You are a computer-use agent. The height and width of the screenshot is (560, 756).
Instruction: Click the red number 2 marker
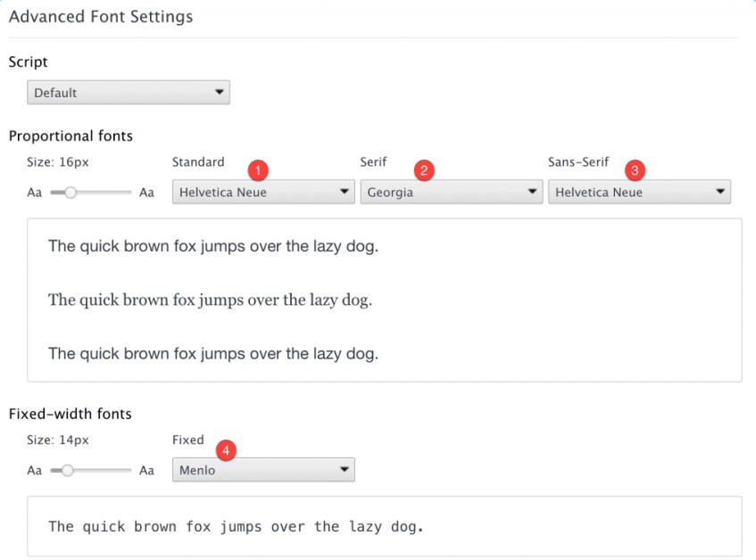click(x=424, y=170)
